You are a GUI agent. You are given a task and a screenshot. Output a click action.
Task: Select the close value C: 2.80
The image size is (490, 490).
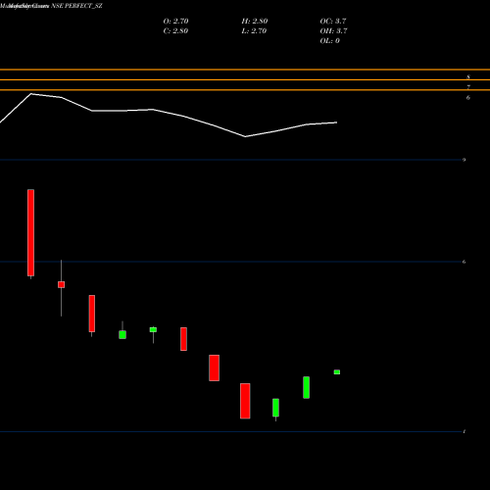pyautogui.click(x=175, y=30)
